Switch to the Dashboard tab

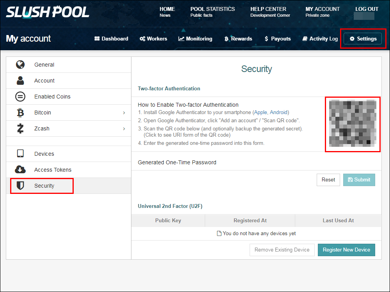point(111,39)
